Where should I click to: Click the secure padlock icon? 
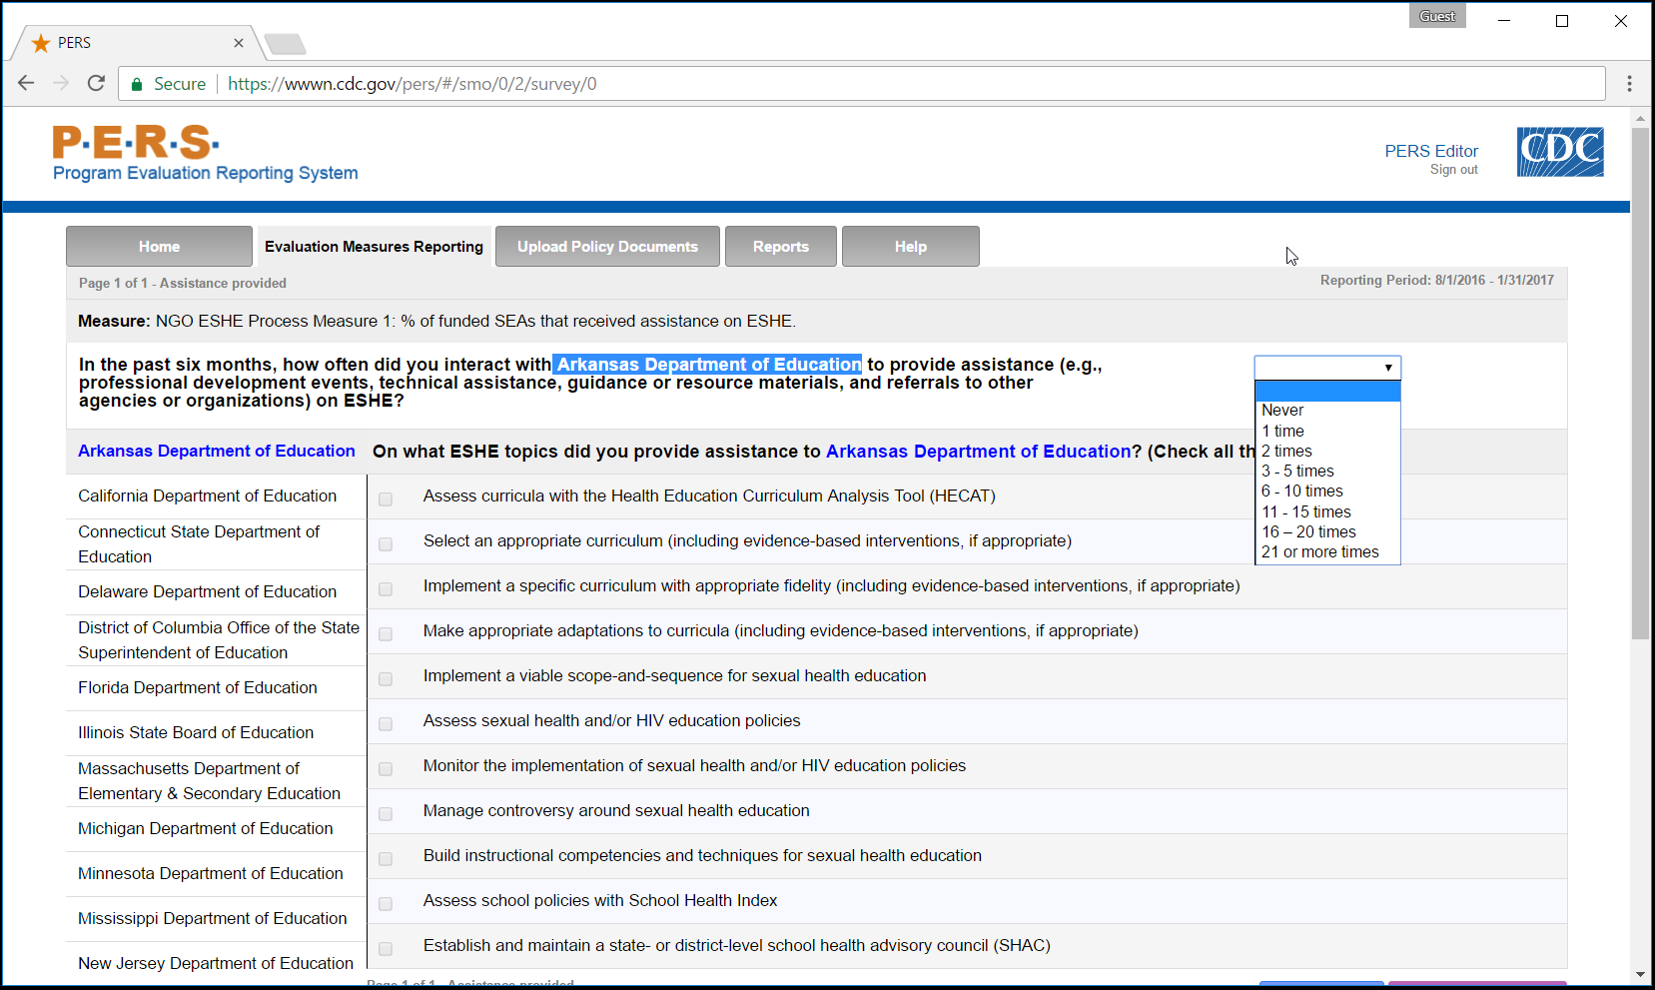click(x=137, y=84)
